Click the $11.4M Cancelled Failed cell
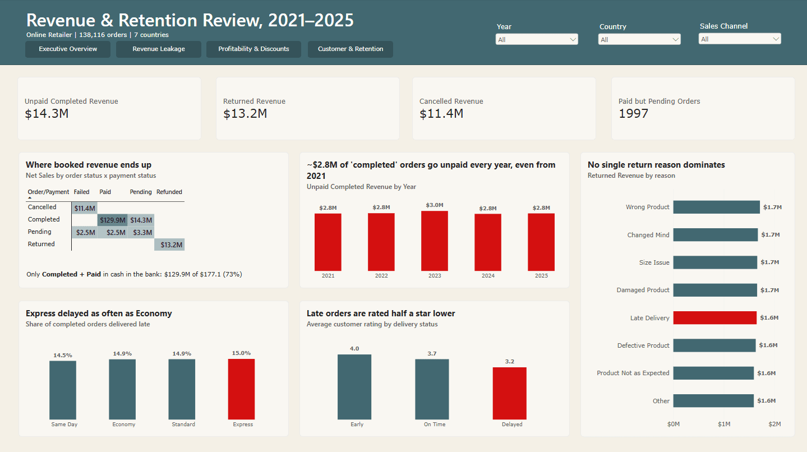The width and height of the screenshot is (807, 452). pyautogui.click(x=85, y=207)
